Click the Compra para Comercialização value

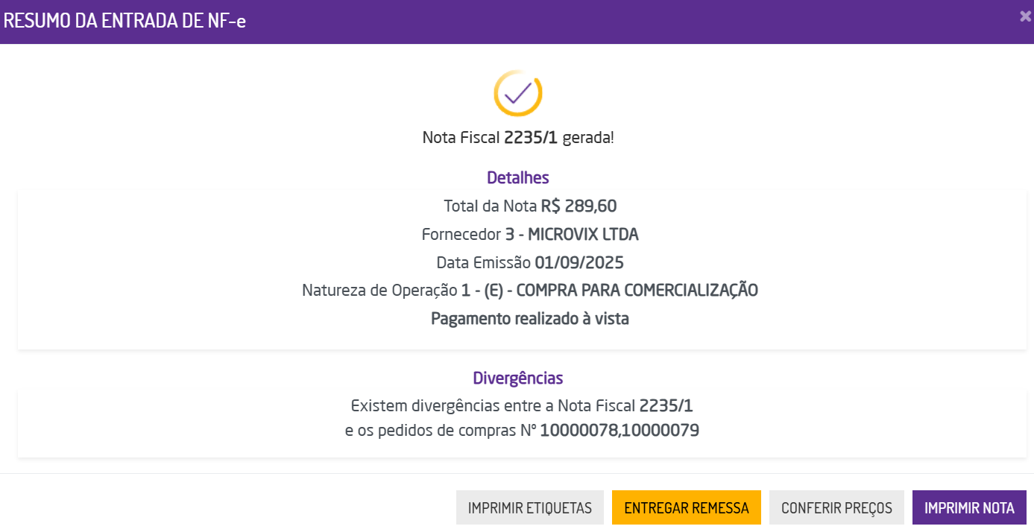pos(637,291)
